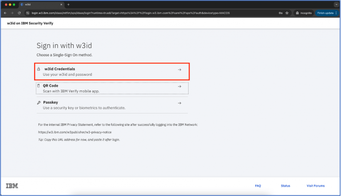Click the arrow on the QR Code row
Viewport: 341px width, 196px height.
[179, 86]
